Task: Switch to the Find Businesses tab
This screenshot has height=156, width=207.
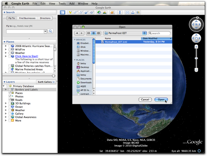Action: pyautogui.click(x=27, y=18)
